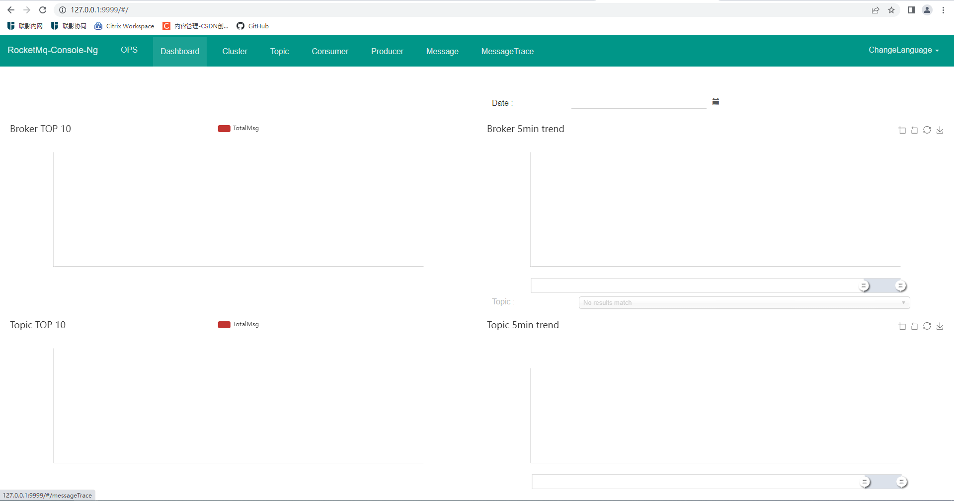Open the MessageTrace tab
The width and height of the screenshot is (954, 501).
(x=507, y=51)
